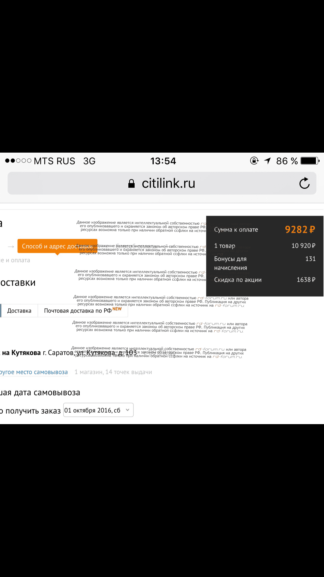Screen dimensions: 324x577
Task: Tap the rotation lock icon in status bar
Action: point(254,161)
